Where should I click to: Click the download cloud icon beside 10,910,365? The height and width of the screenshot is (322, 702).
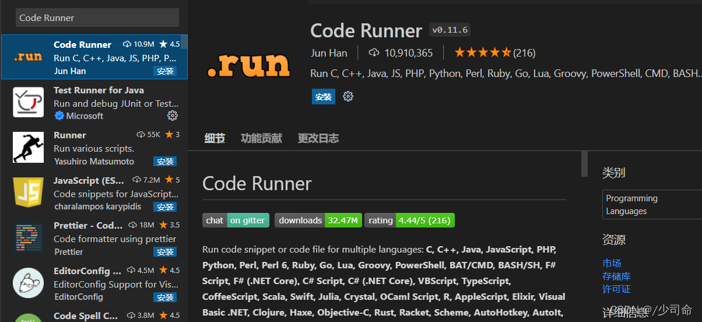click(x=374, y=52)
